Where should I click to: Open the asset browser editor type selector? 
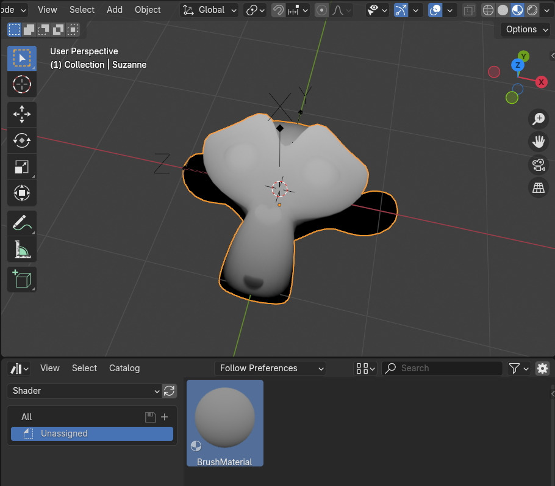pyautogui.click(x=19, y=368)
